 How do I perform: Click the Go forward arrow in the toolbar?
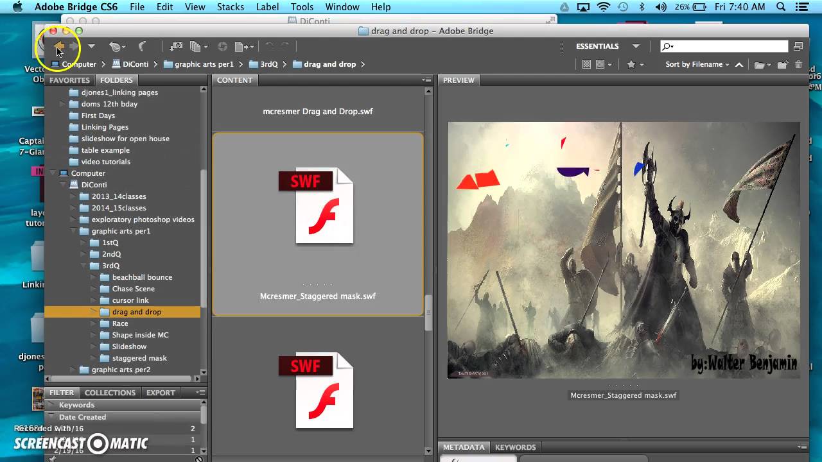[x=74, y=46]
